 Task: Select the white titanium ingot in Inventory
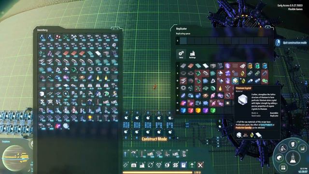98,53
